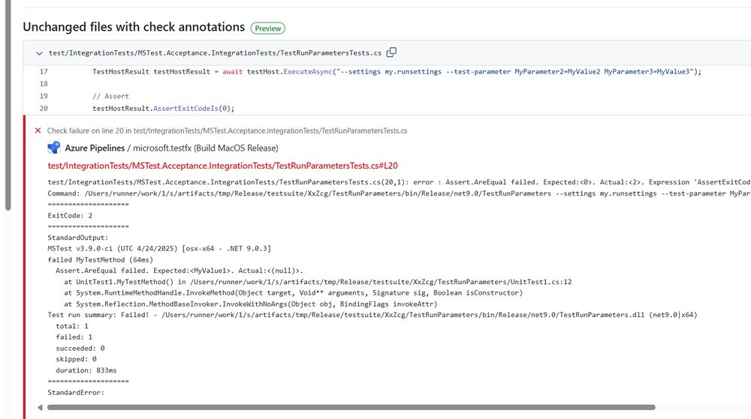Click the 'testHostResult.AssertExitCodeIs(0);' code line
751x419 pixels.
click(163, 109)
